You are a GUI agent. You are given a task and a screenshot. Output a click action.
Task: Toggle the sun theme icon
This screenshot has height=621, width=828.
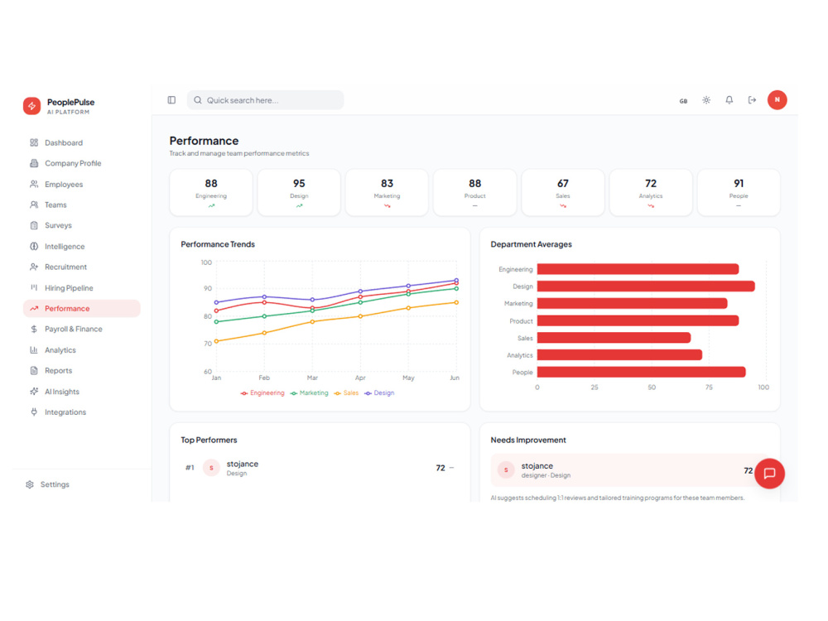pyautogui.click(x=706, y=100)
